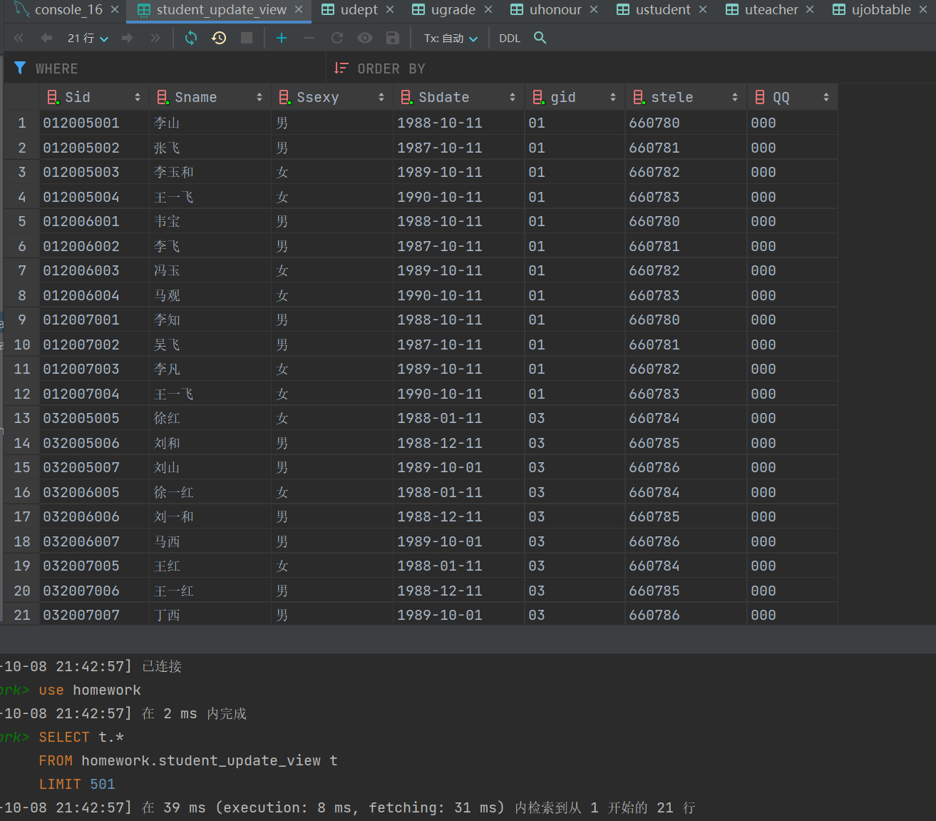Image resolution: width=936 pixels, height=821 pixels.
Task: Toggle sort arrows on Sname column
Action: point(259,97)
